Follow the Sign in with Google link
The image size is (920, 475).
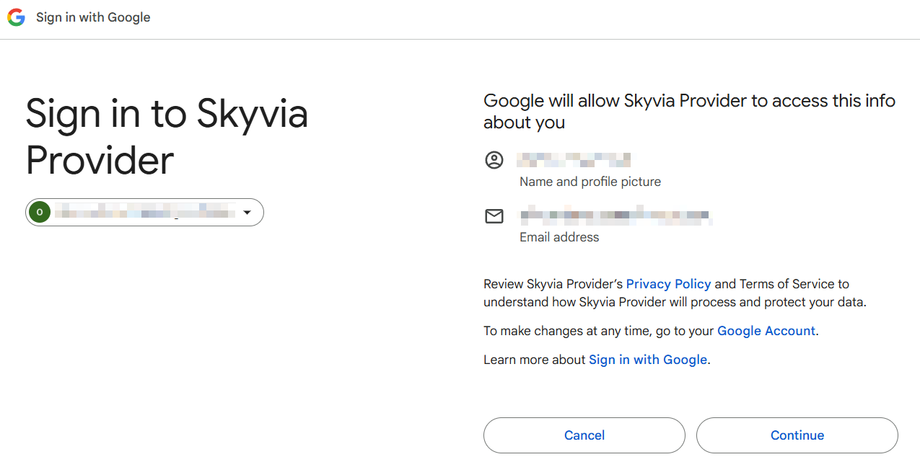coord(648,360)
